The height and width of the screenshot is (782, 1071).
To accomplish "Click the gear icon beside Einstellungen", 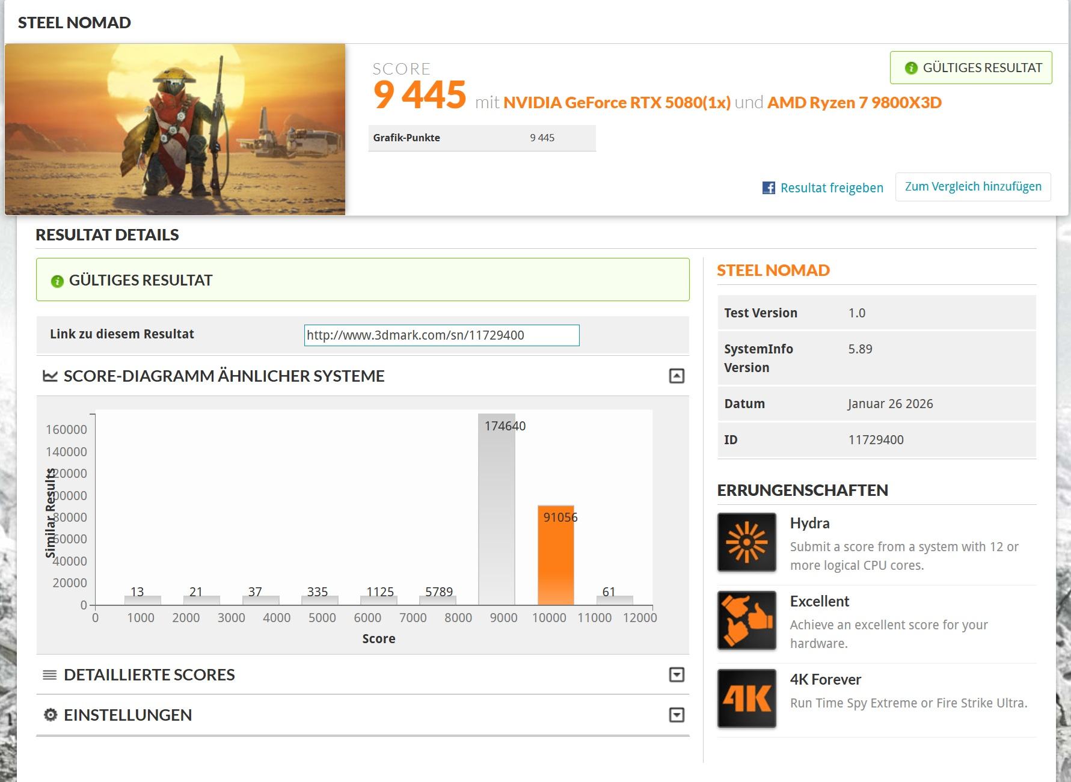I will pos(51,715).
